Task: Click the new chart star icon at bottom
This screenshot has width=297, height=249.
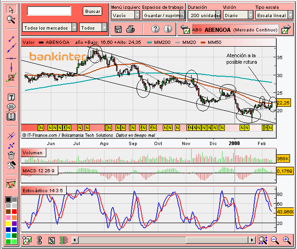Action: coord(27,240)
